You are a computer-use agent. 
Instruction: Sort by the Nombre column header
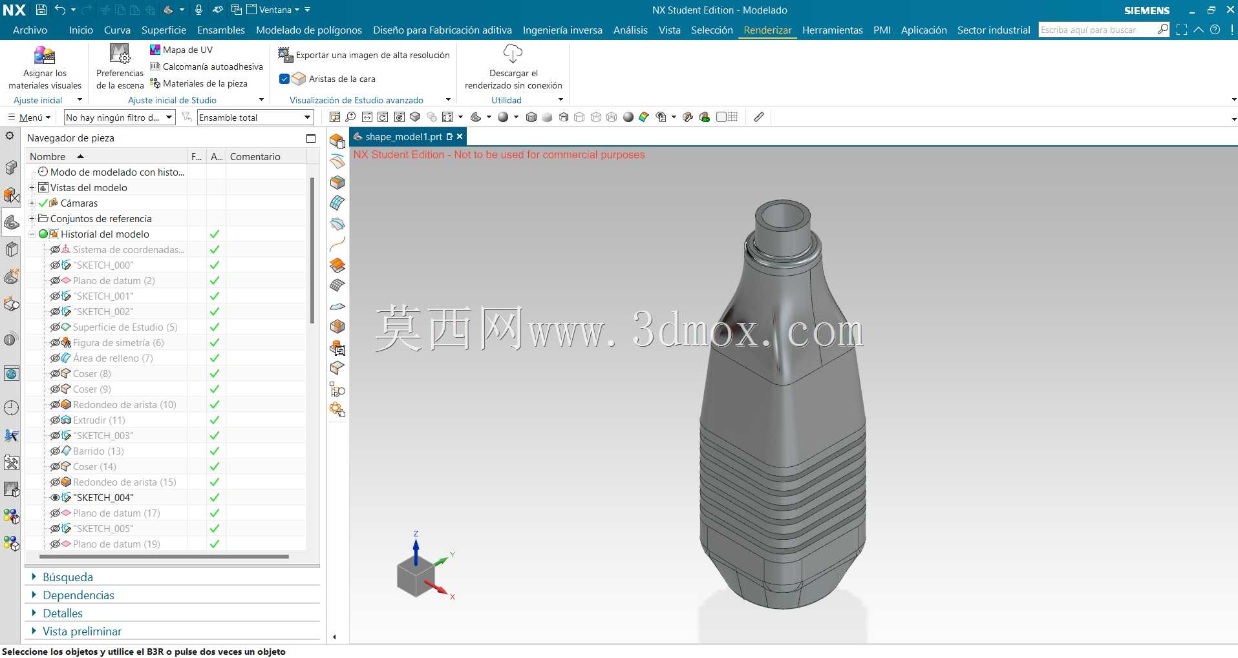coord(106,156)
